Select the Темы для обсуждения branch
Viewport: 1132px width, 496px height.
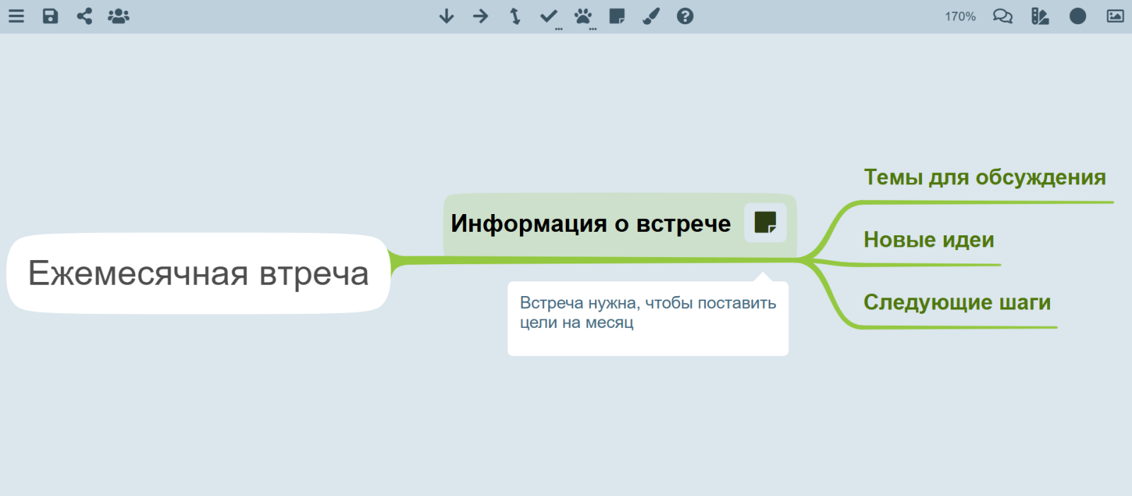(985, 177)
